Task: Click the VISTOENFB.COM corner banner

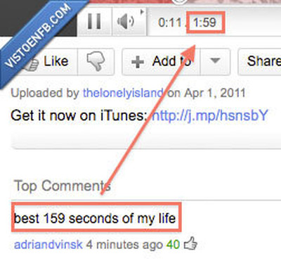Action: pyautogui.click(x=37, y=35)
